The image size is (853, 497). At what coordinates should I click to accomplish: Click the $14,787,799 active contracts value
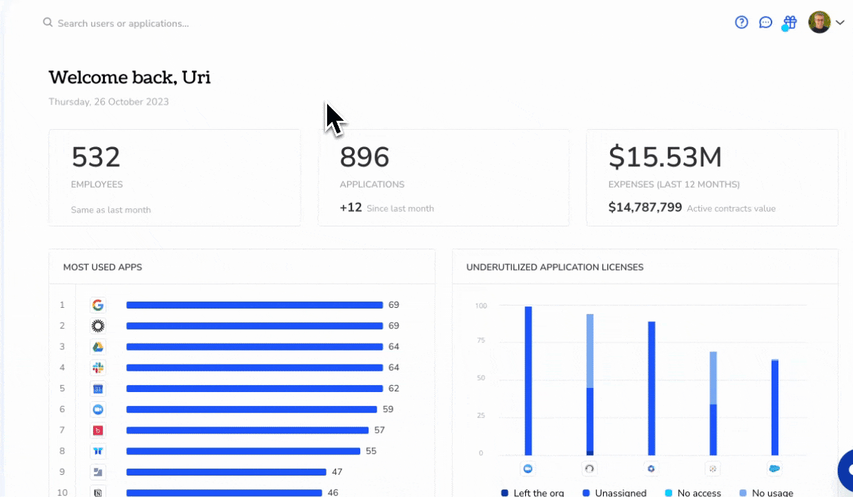tap(645, 207)
